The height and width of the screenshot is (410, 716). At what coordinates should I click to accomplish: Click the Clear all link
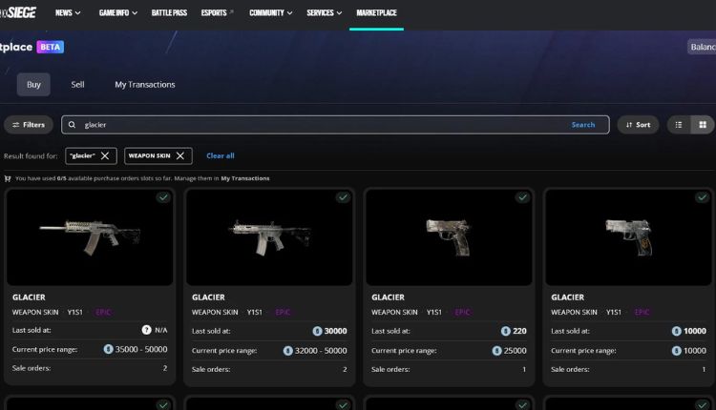221,155
